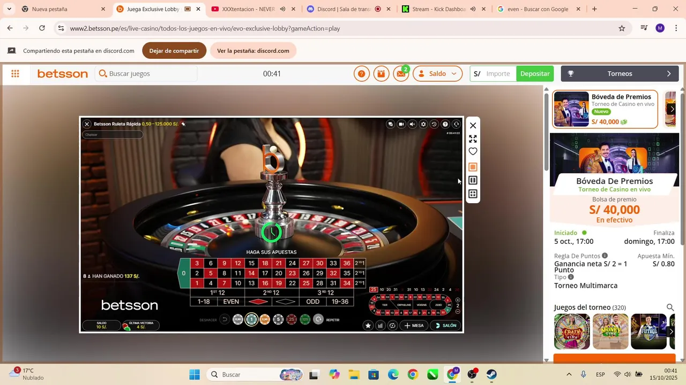The width and height of the screenshot is (686, 385).
Task: Open live support headset icon
Action: point(456,124)
